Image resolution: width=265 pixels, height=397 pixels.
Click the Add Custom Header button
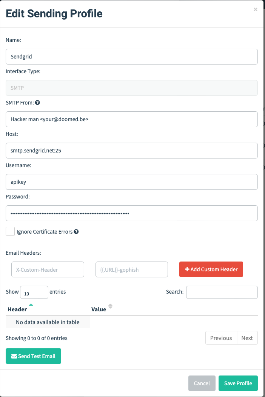pos(211,269)
